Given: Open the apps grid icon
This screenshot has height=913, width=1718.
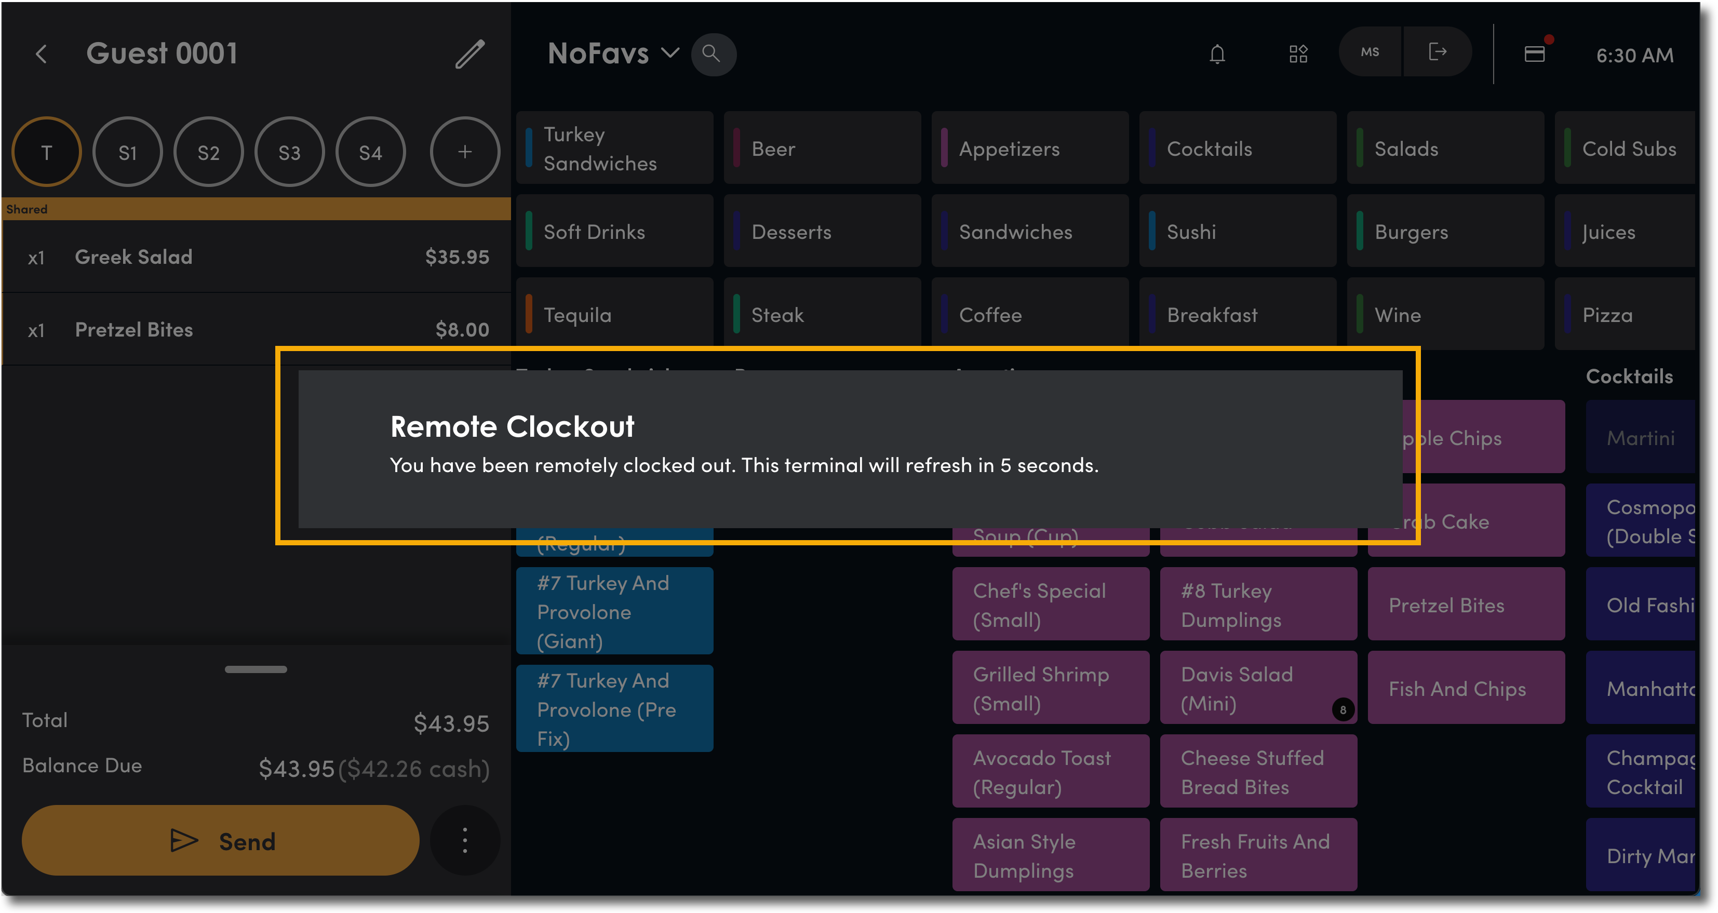Looking at the screenshot, I should tap(1298, 54).
